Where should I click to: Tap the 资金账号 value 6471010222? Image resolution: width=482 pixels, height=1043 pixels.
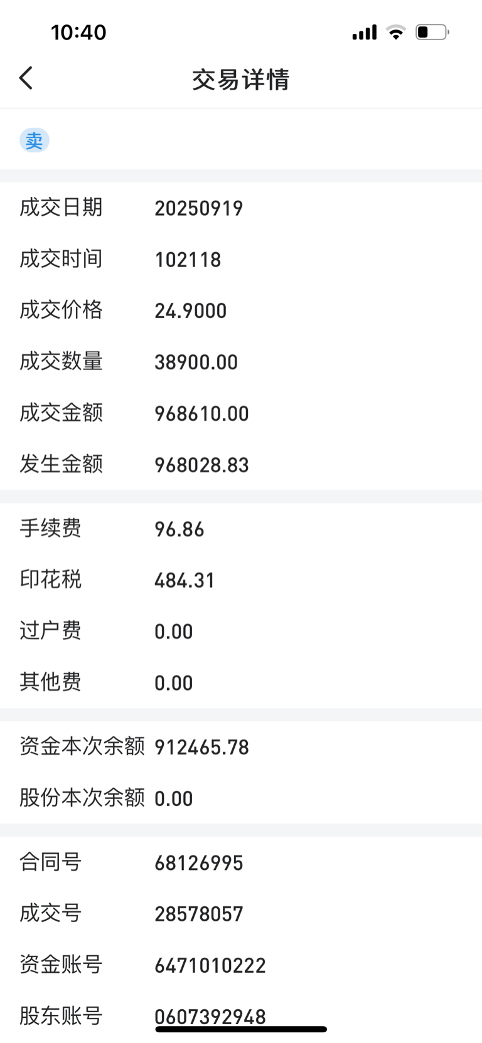pyautogui.click(x=210, y=966)
